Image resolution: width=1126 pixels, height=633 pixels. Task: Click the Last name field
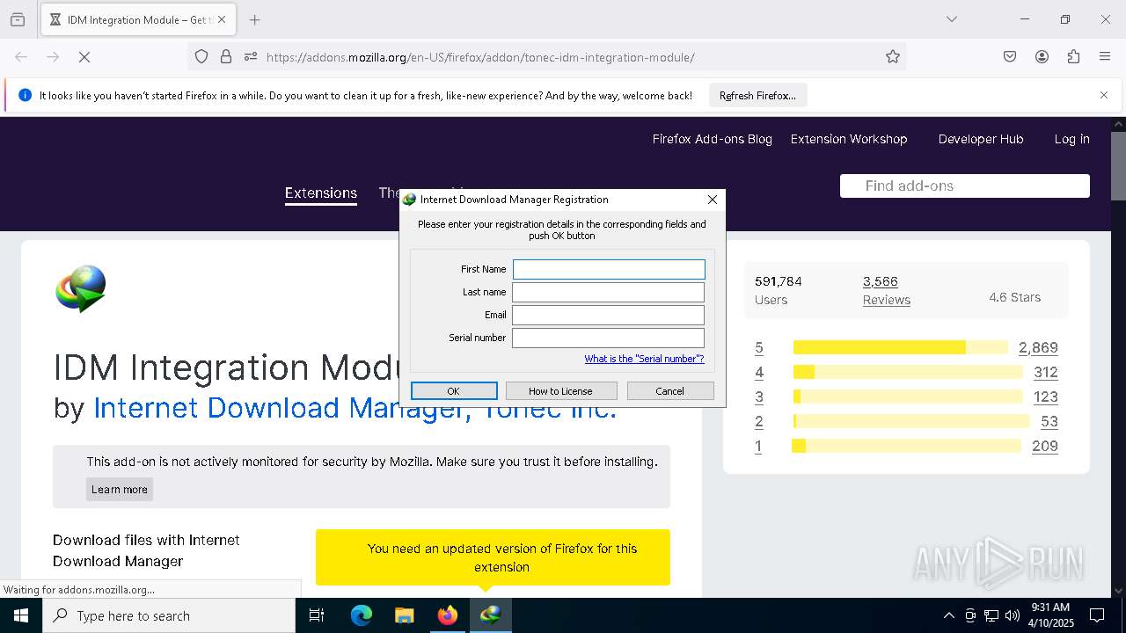pyautogui.click(x=609, y=292)
